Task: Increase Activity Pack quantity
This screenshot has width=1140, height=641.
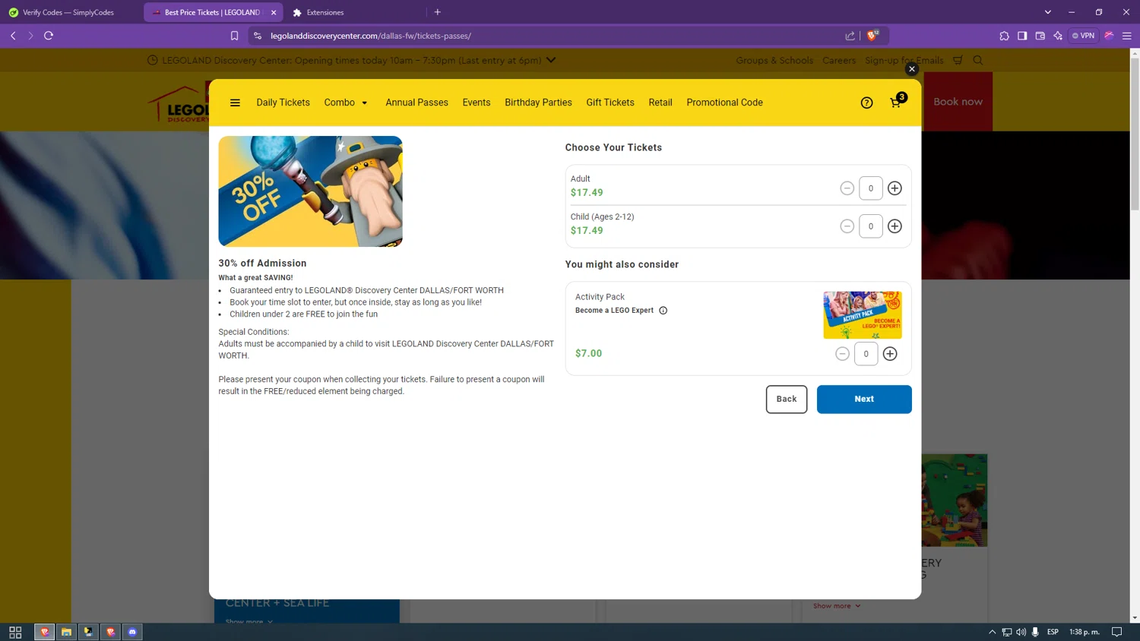Action: pyautogui.click(x=890, y=354)
